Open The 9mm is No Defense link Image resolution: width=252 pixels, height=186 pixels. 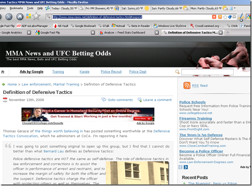point(201,135)
